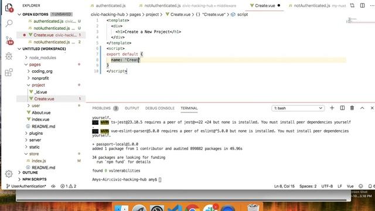Open the Manage gear menu
Screen dimensions: 375x211
pyautogui.click(x=9, y=173)
